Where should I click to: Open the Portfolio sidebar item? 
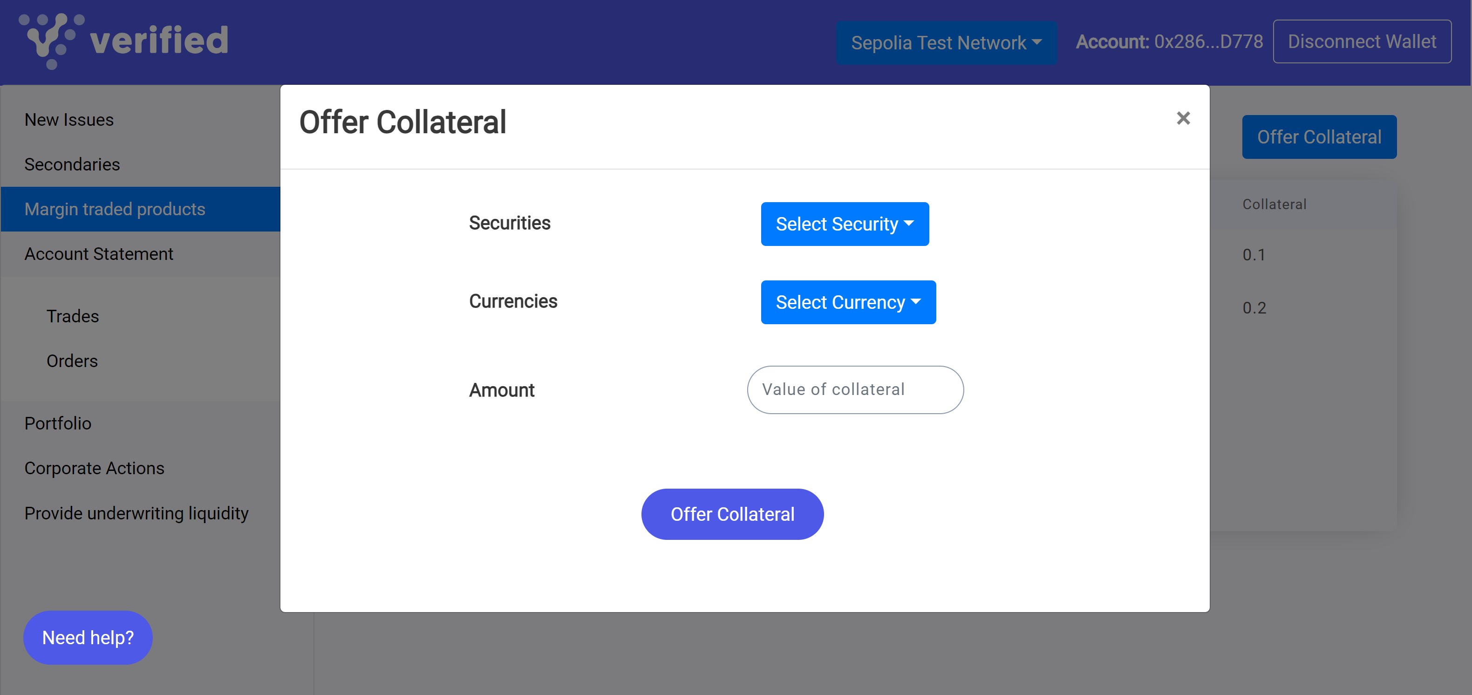(x=58, y=423)
